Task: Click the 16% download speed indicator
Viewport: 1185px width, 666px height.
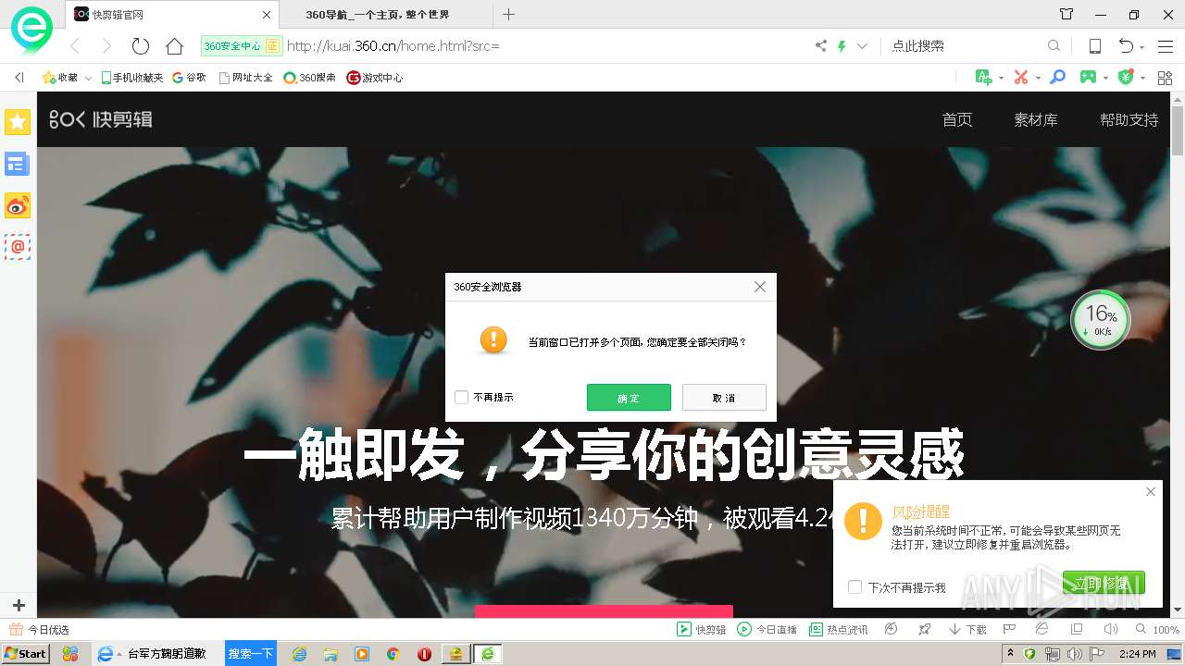Action: tap(1100, 320)
